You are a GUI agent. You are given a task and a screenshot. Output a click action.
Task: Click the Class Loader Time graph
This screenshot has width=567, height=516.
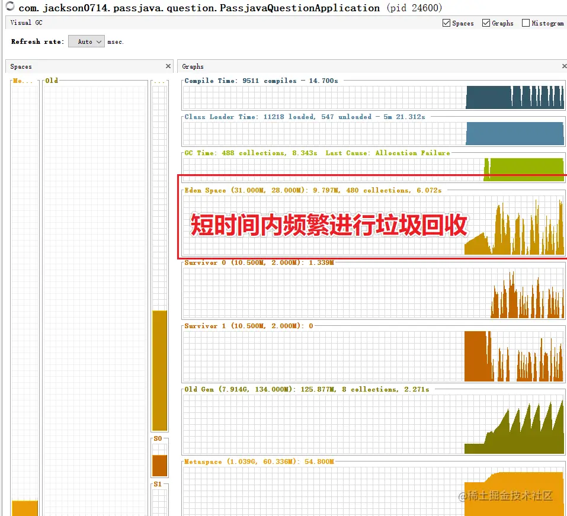point(373,133)
